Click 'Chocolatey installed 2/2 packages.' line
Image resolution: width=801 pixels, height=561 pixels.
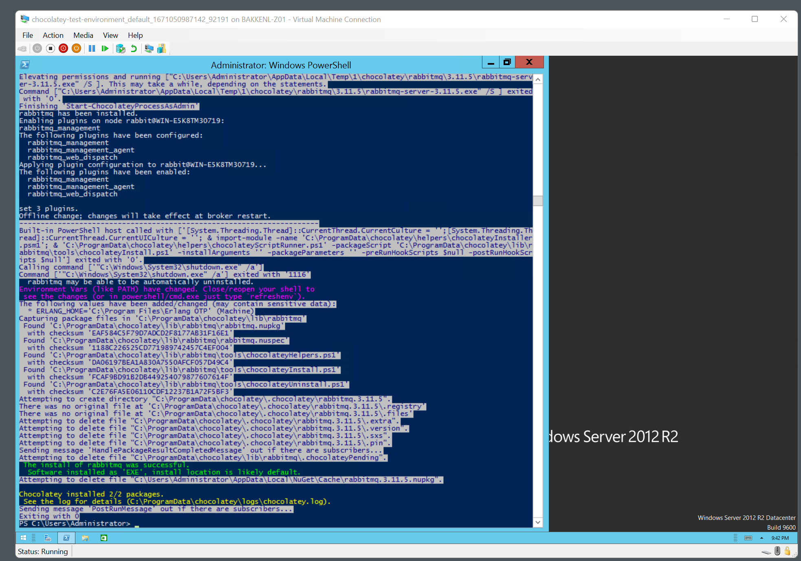pyautogui.click(x=91, y=494)
